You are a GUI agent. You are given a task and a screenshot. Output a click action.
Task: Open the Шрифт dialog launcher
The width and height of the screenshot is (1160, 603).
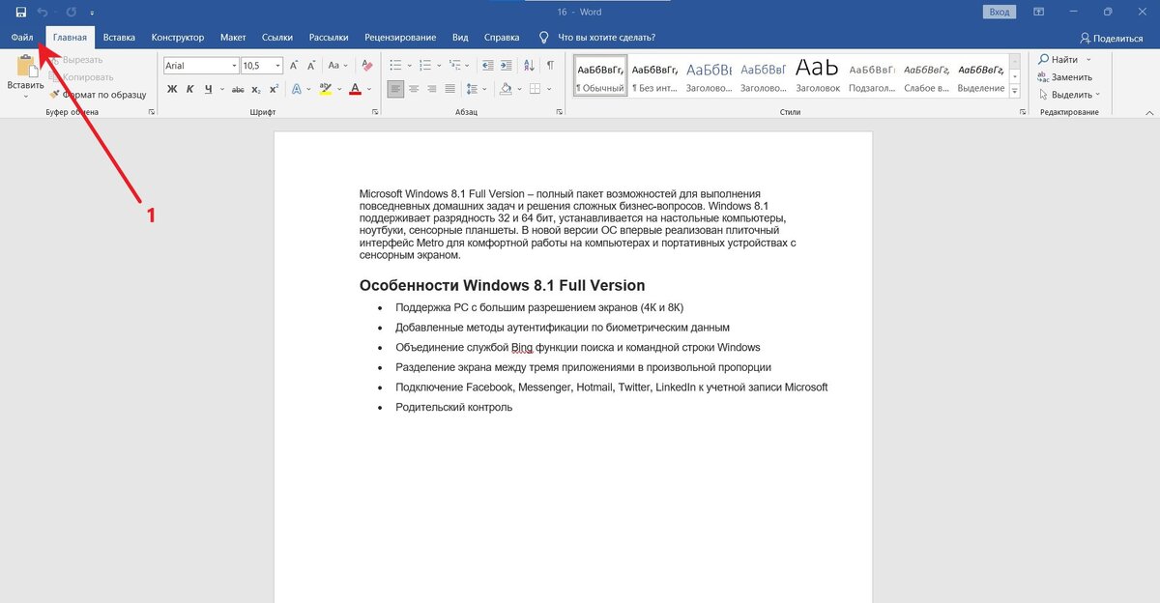click(x=375, y=113)
